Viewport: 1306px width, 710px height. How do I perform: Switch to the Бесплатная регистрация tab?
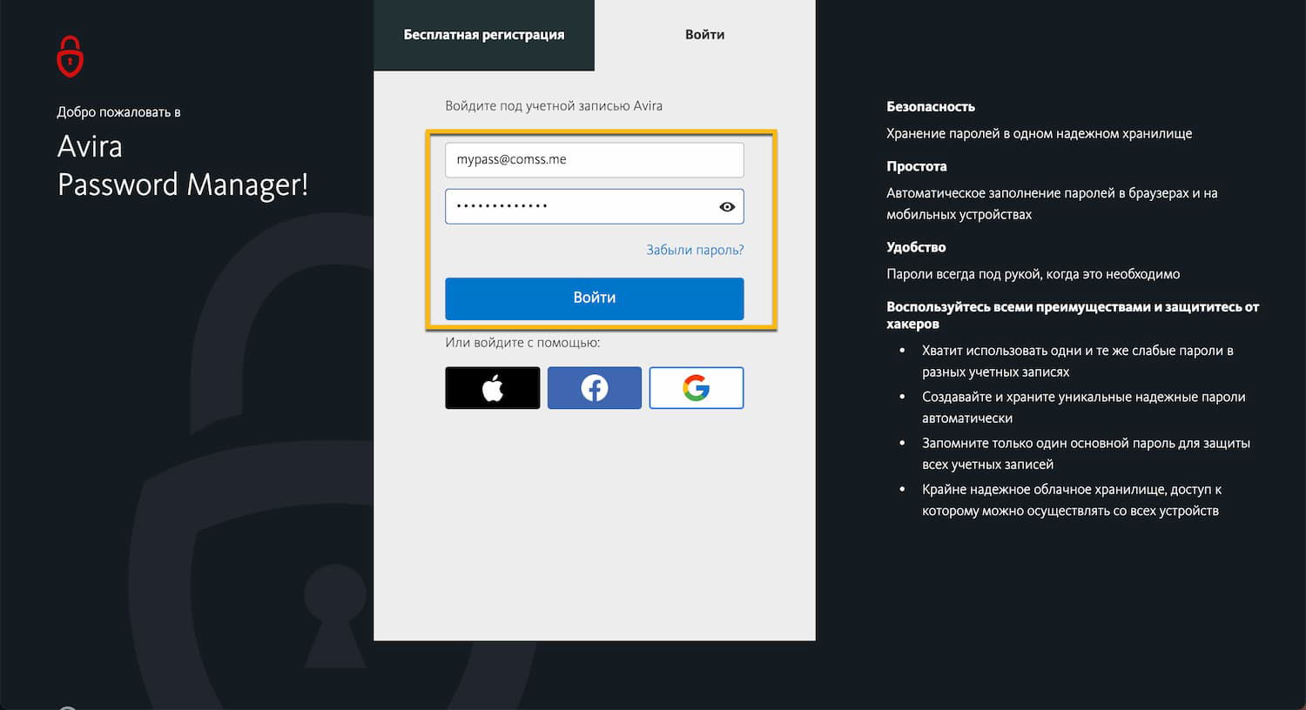484,35
